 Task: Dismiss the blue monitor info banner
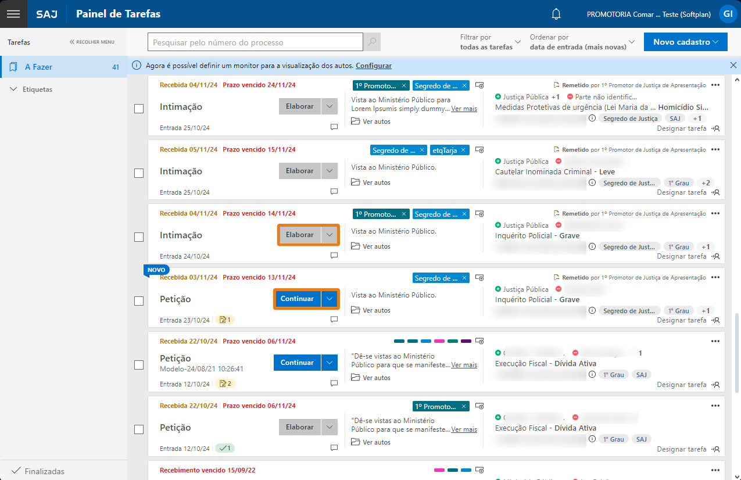[x=733, y=65]
